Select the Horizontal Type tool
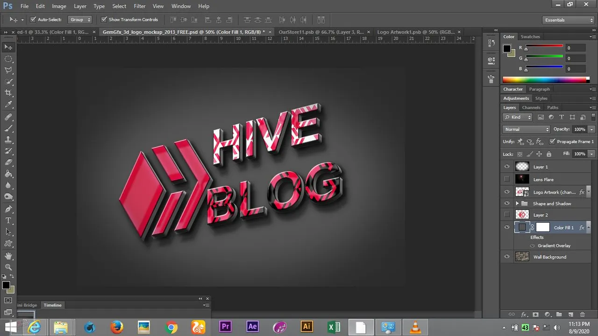This screenshot has height=336, width=598. (x=8, y=220)
